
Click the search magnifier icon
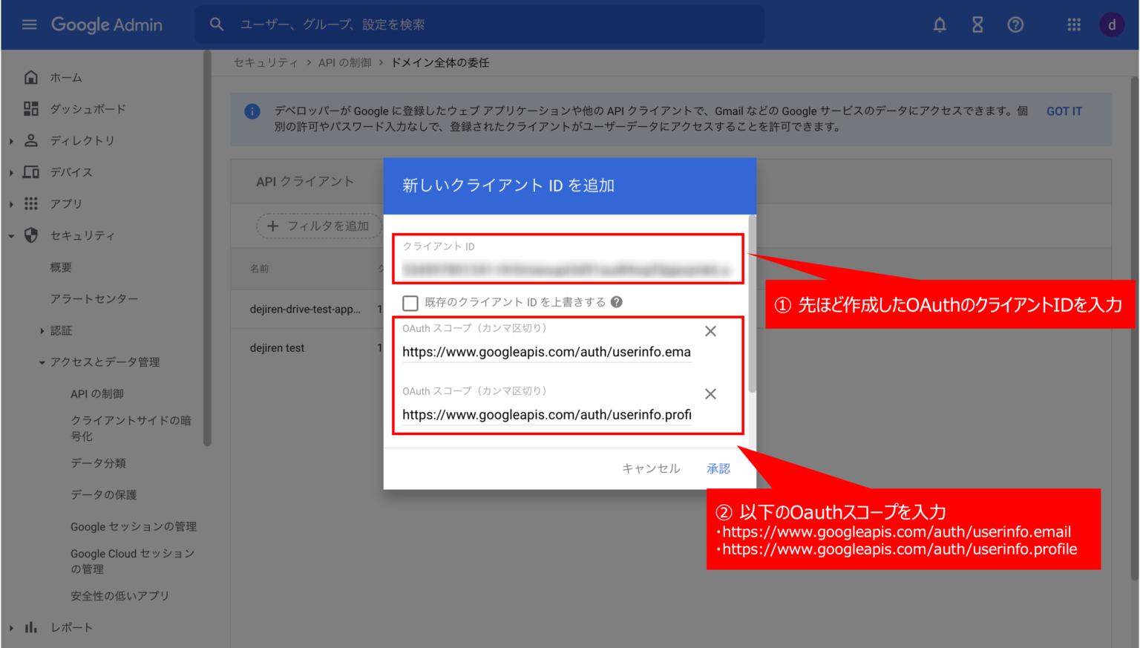point(217,24)
